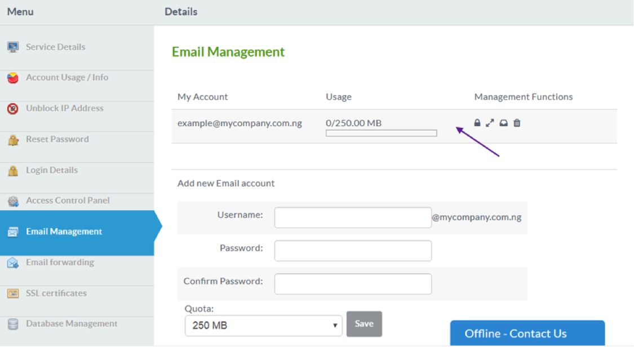Click the Save button

[x=364, y=323]
